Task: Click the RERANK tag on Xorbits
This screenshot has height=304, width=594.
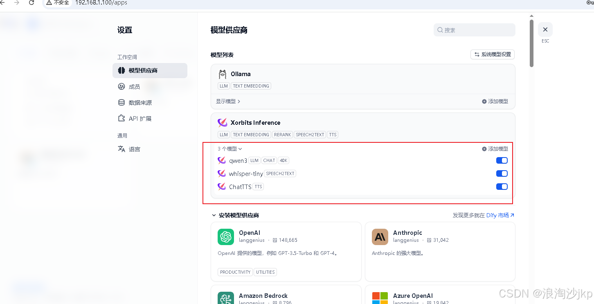Action: tap(282, 135)
